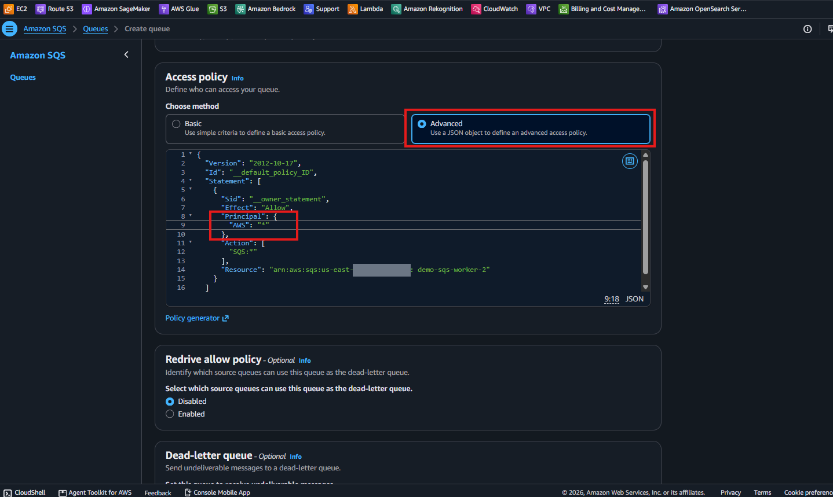833x497 pixels.
Task: Open Access policy Info link
Action: pos(238,78)
